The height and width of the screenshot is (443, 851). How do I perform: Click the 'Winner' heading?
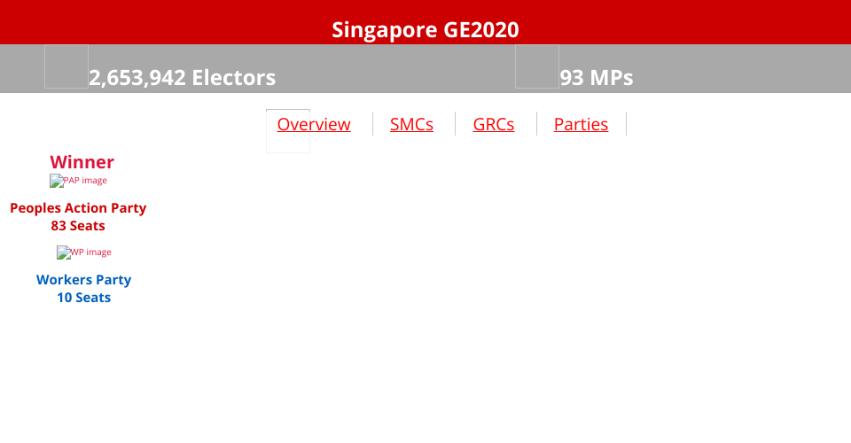click(x=82, y=162)
